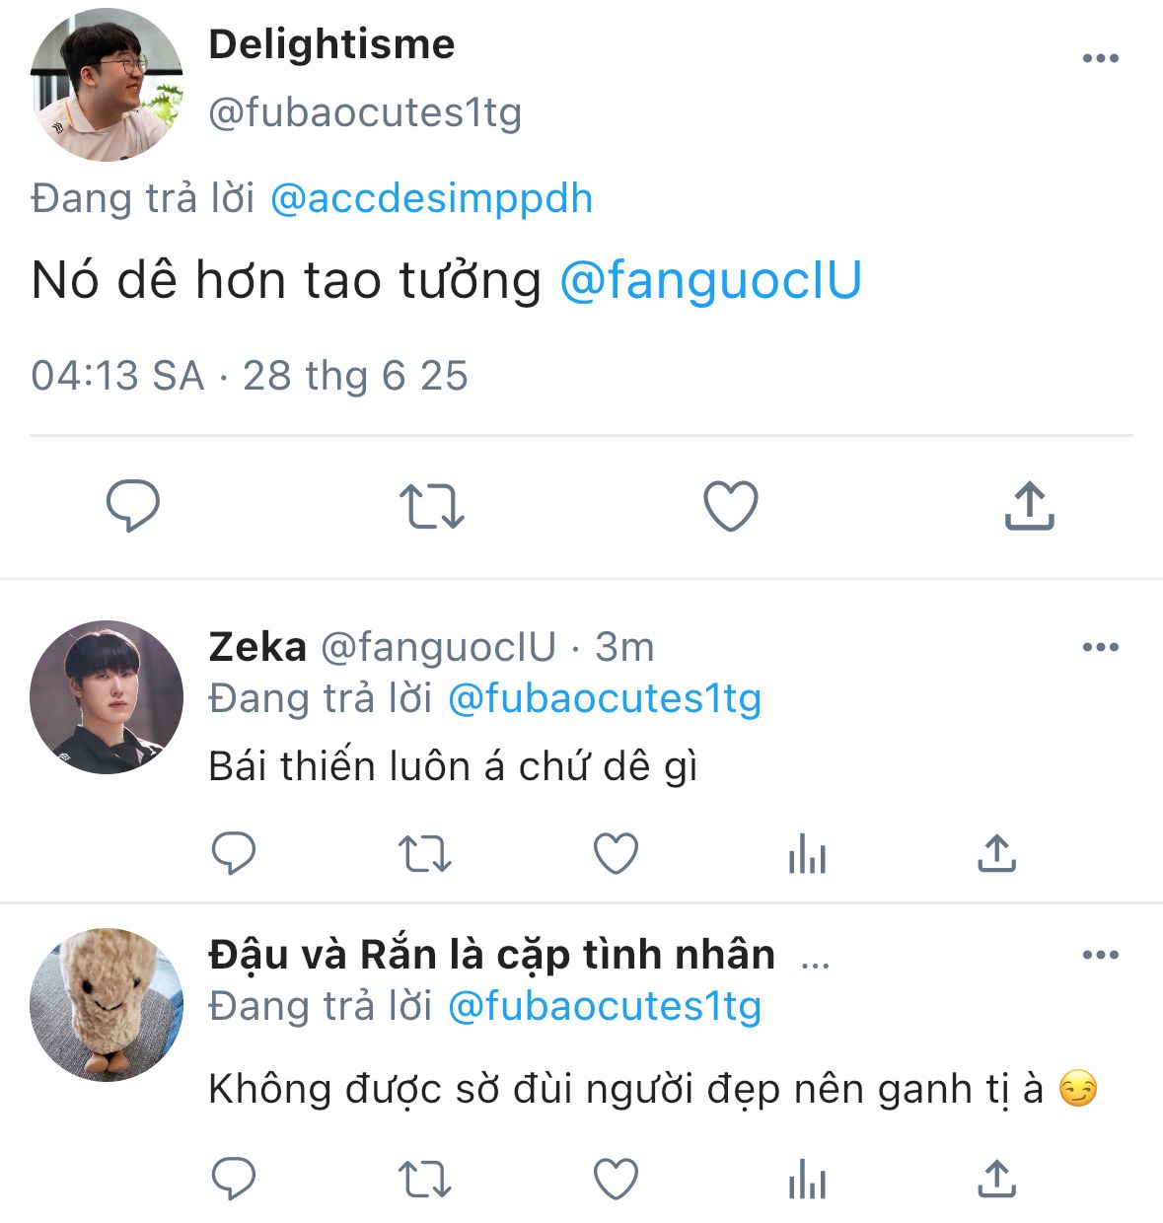This screenshot has height=1223, width=1163.
Task: Open more options on Zeka's reply
Action: click(x=1100, y=647)
